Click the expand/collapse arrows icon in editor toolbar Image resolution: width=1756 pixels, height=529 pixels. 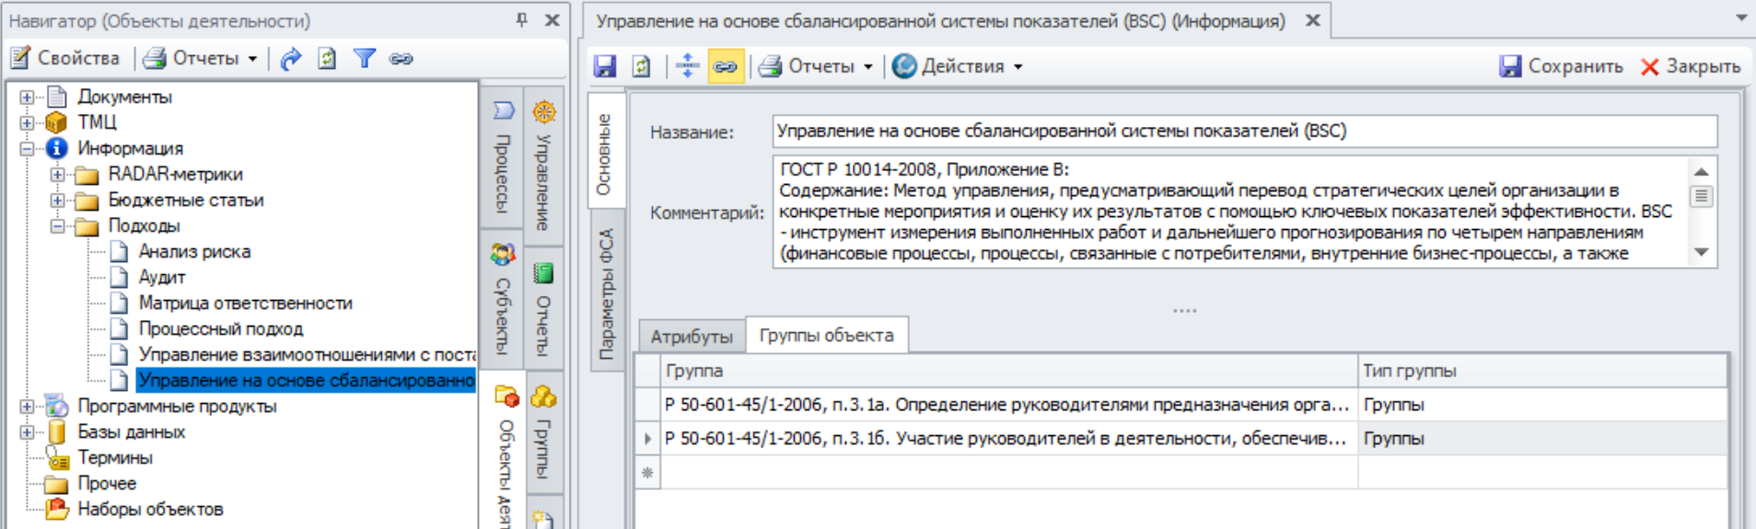pos(687,66)
